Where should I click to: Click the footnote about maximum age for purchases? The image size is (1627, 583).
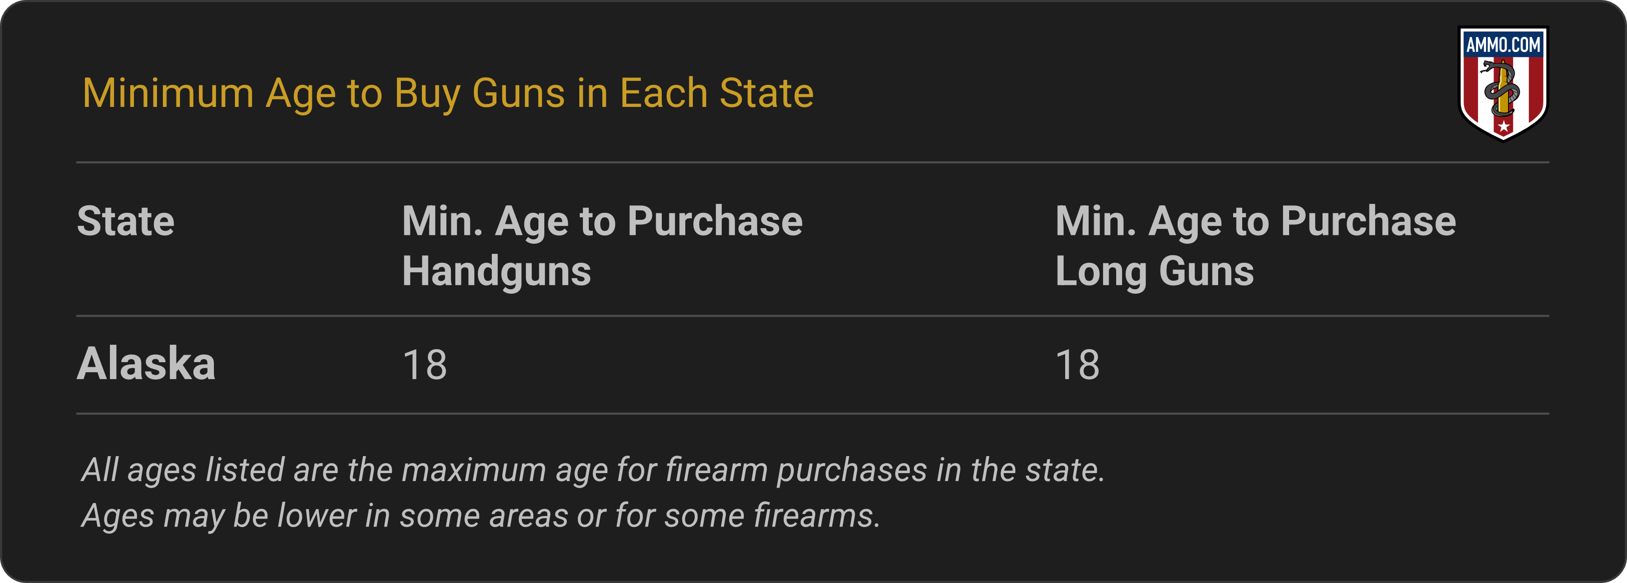point(593,470)
